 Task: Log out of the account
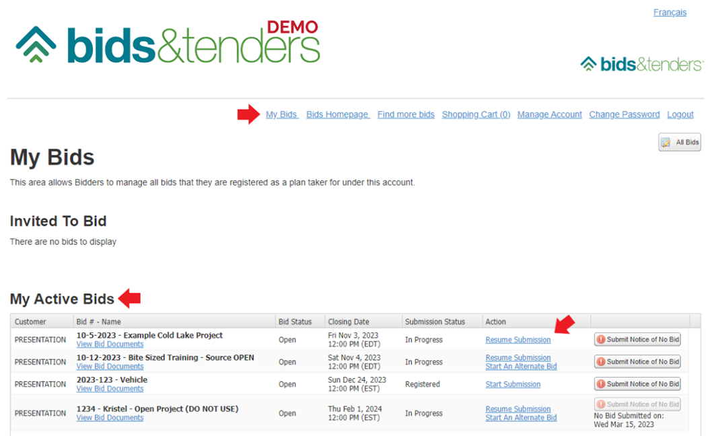[x=680, y=114]
